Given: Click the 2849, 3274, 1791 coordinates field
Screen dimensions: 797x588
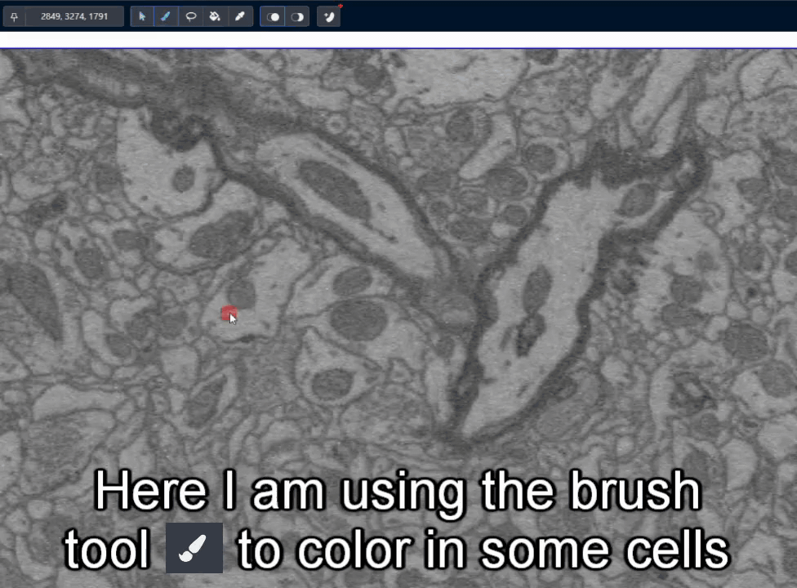Looking at the screenshot, I should [x=74, y=17].
